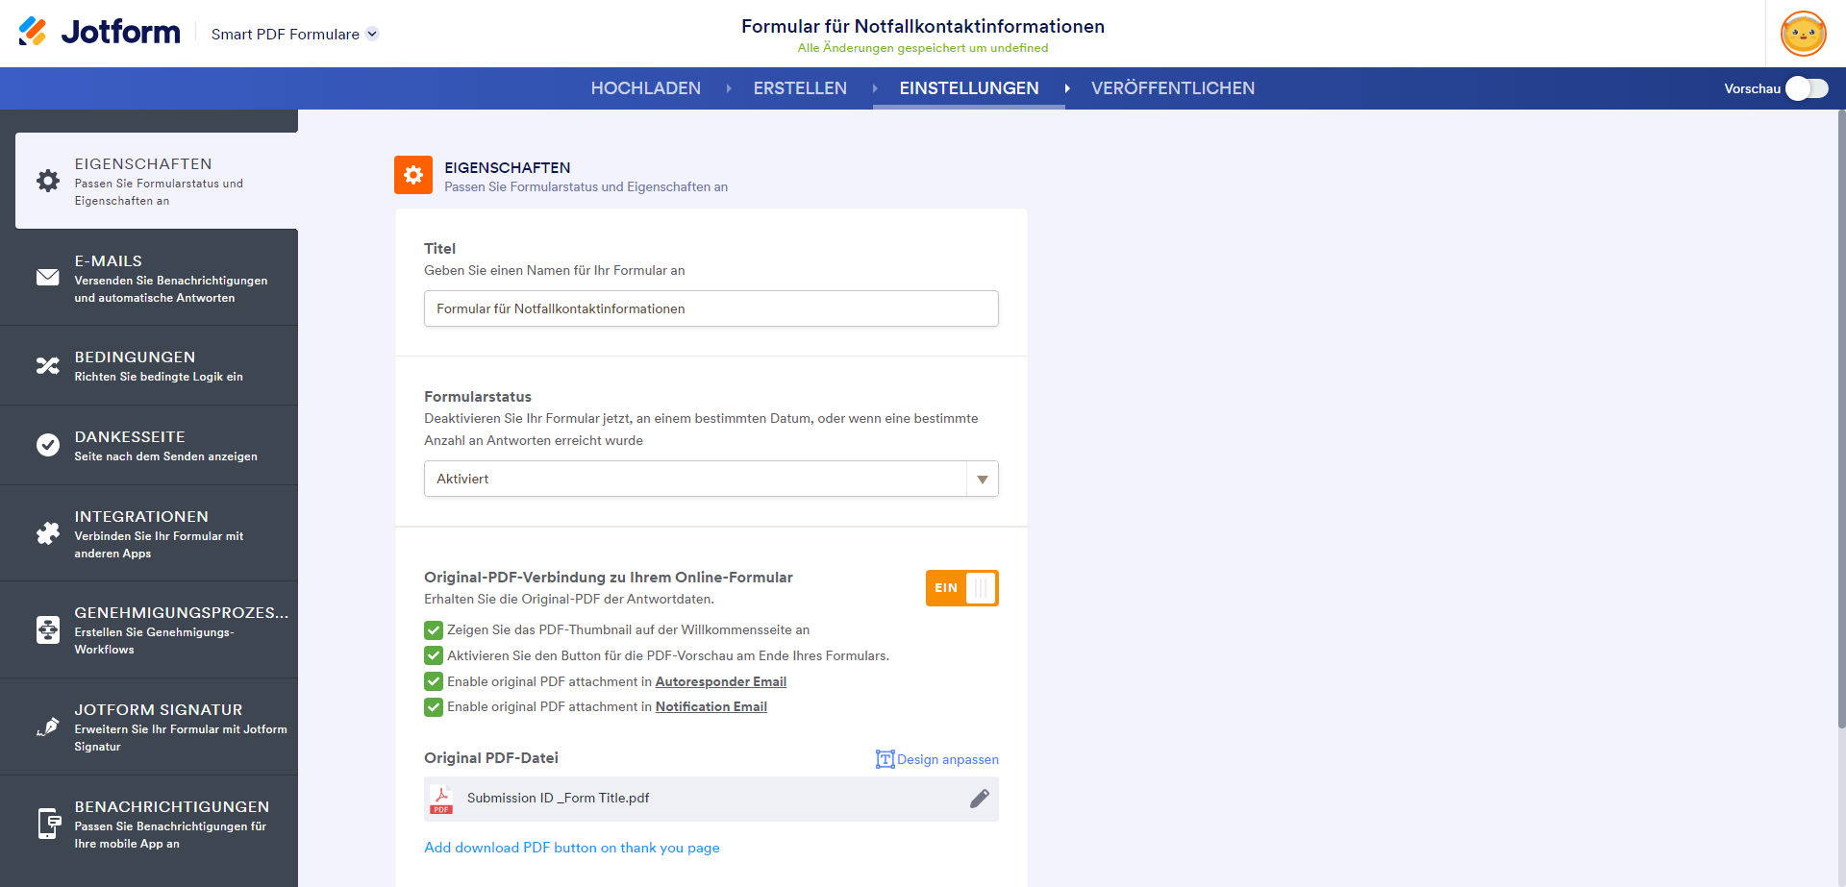Uncheck PDF-Thumbnail auf Willkommensseite checkbox
The image size is (1846, 887).
point(434,630)
